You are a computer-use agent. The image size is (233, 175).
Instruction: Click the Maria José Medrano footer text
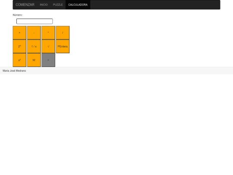[14, 71]
